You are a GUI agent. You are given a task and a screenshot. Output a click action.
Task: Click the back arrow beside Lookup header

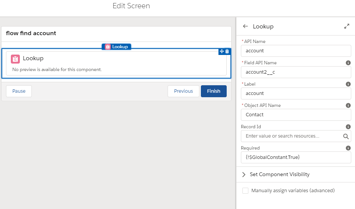[245, 27]
